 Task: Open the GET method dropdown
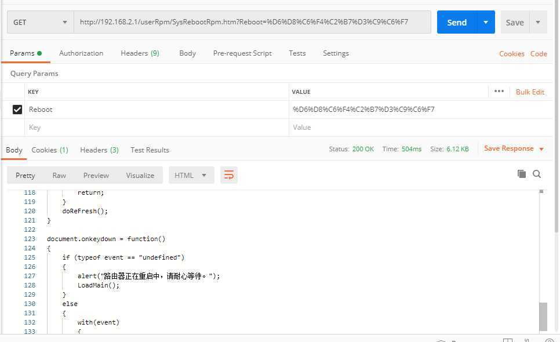click(x=41, y=22)
